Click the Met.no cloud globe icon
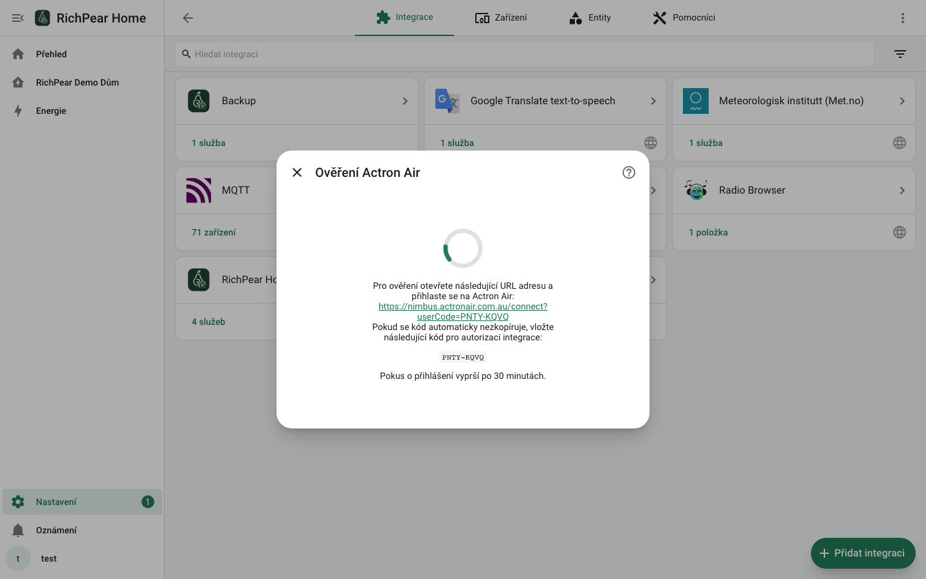This screenshot has height=579, width=926. 900,143
